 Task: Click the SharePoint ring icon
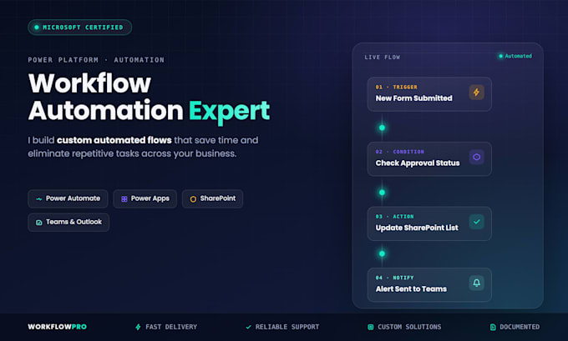193,199
